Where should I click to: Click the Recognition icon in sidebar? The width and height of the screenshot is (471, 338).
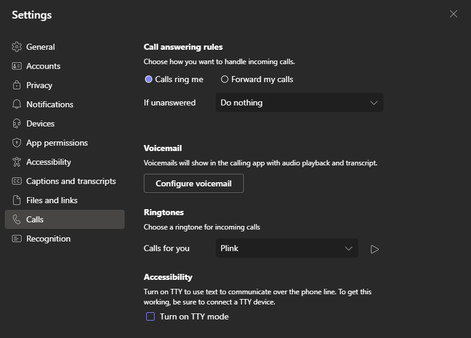tap(17, 239)
